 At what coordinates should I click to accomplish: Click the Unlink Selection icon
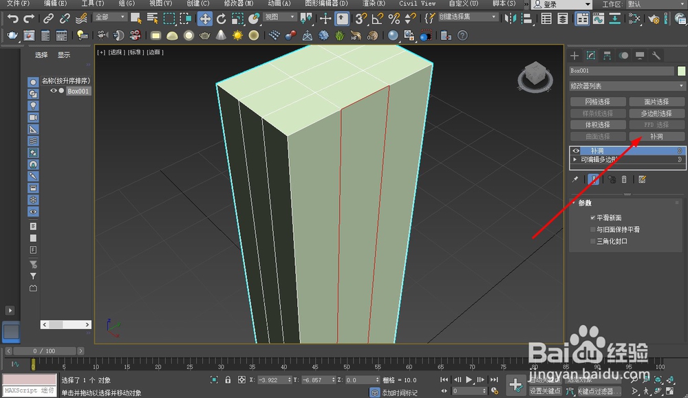(65, 19)
